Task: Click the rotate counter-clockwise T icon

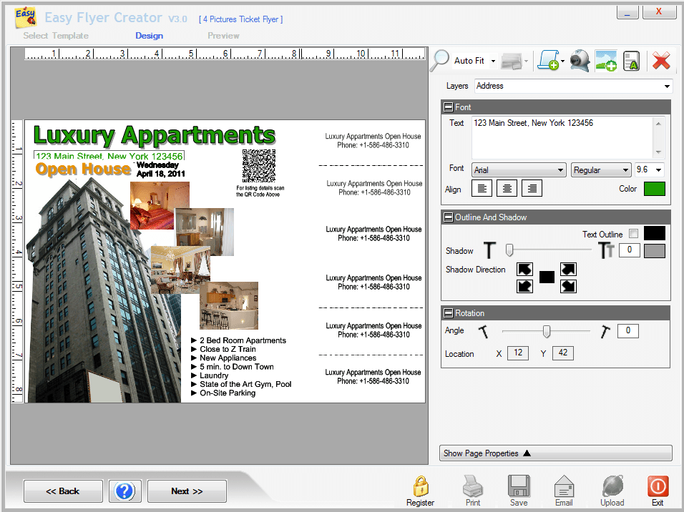Action: point(483,332)
